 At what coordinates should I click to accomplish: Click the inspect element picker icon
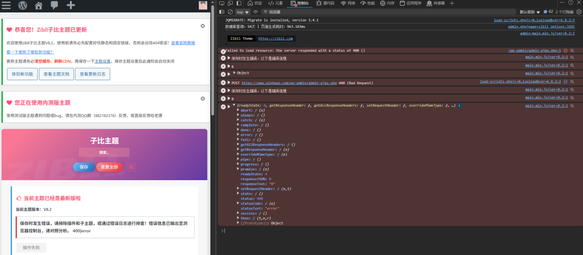[222, 3]
